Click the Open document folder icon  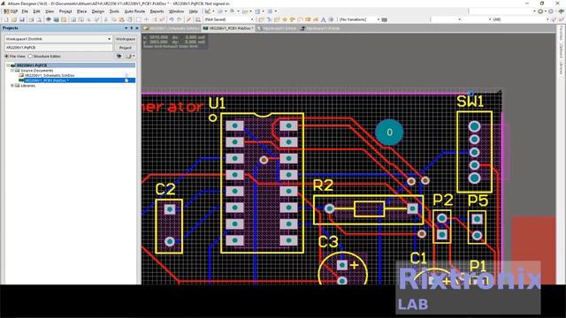click(14, 19)
